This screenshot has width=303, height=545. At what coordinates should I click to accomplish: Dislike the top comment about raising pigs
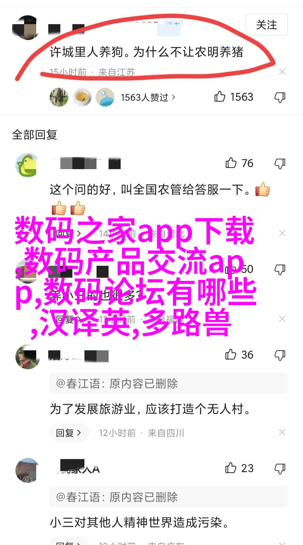point(280,97)
